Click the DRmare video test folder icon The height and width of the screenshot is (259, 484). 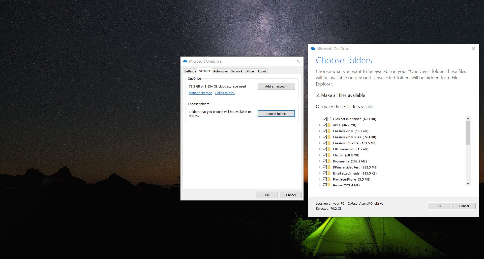click(x=329, y=167)
